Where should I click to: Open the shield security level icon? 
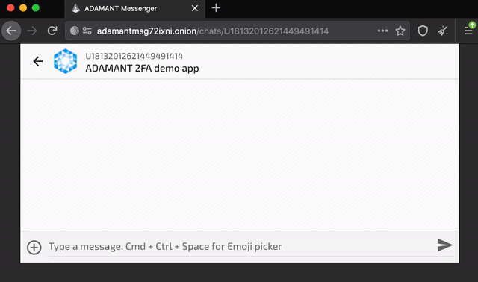(423, 31)
